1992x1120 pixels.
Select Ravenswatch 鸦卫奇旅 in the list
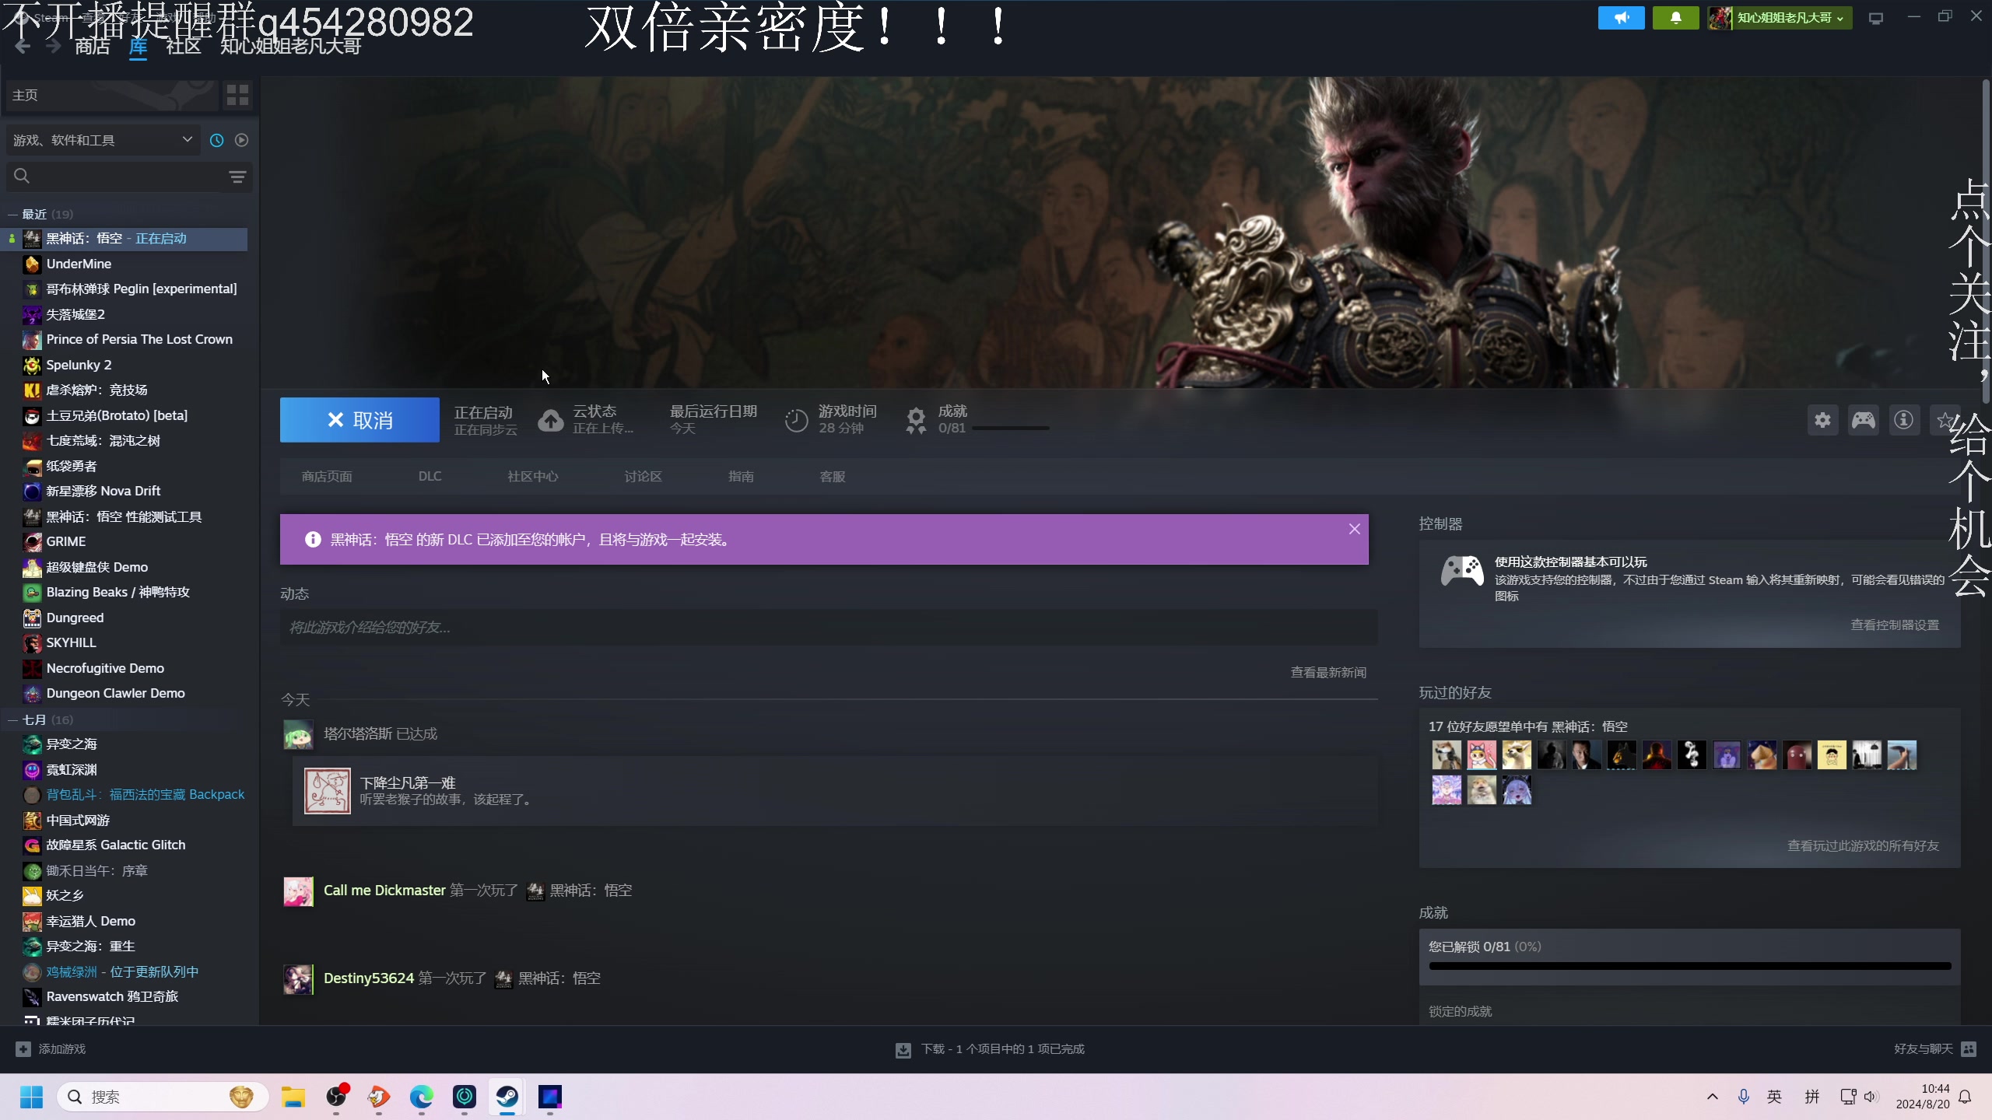pyautogui.click(x=112, y=997)
